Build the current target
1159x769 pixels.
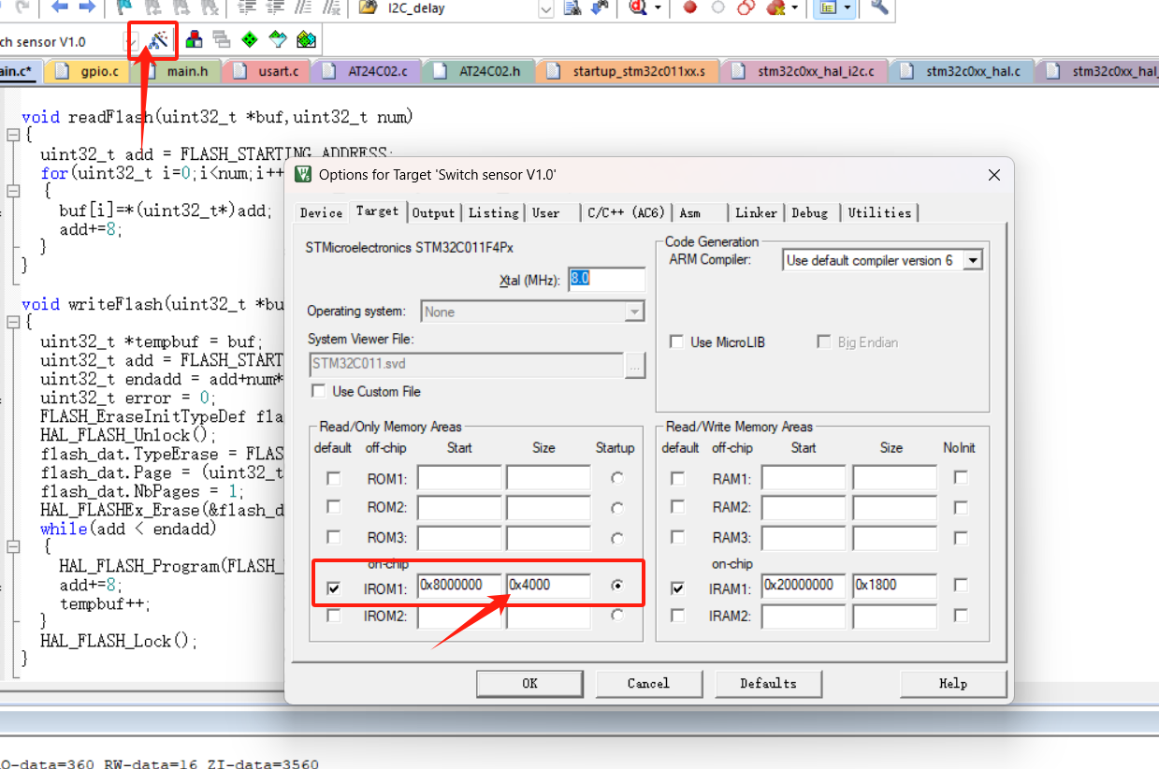pyautogui.click(x=195, y=40)
